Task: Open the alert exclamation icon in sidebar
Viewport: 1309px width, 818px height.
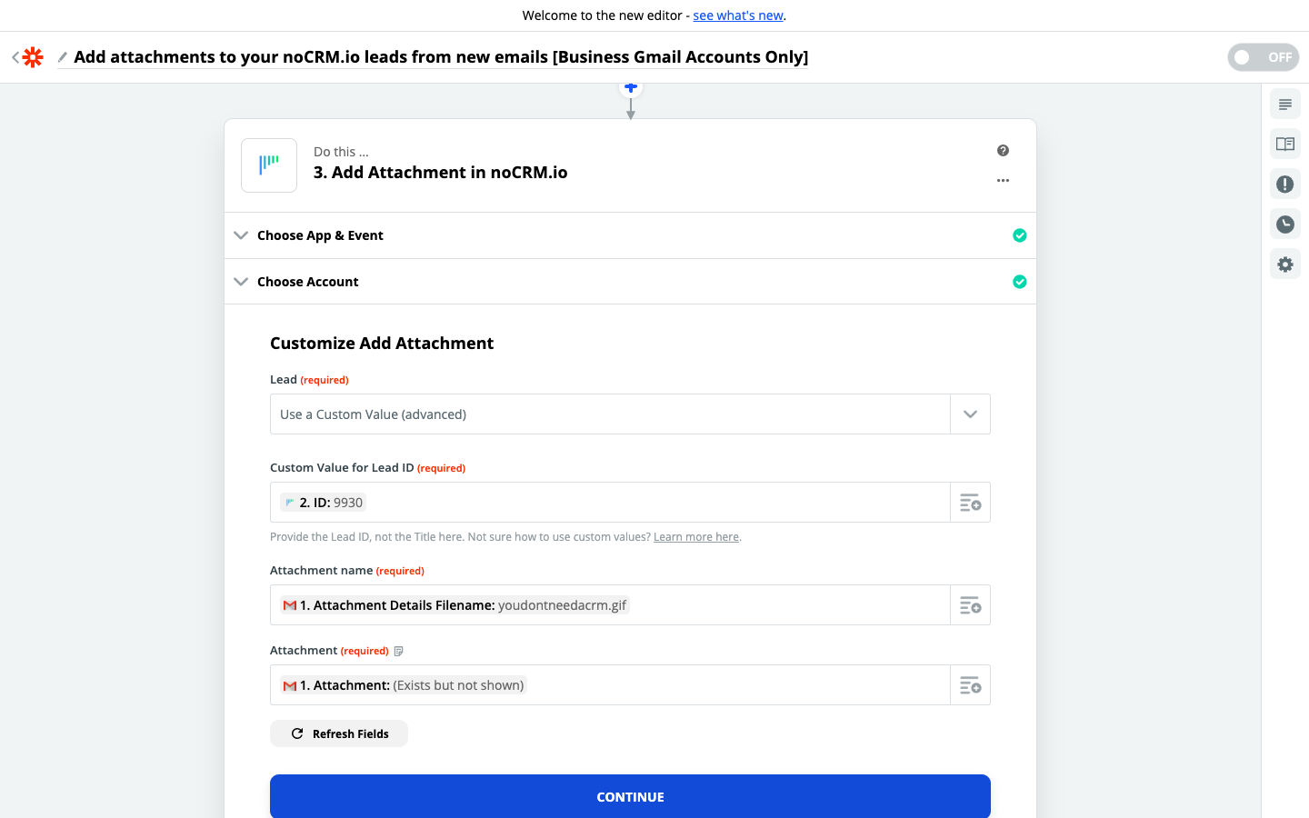Action: pos(1284,185)
